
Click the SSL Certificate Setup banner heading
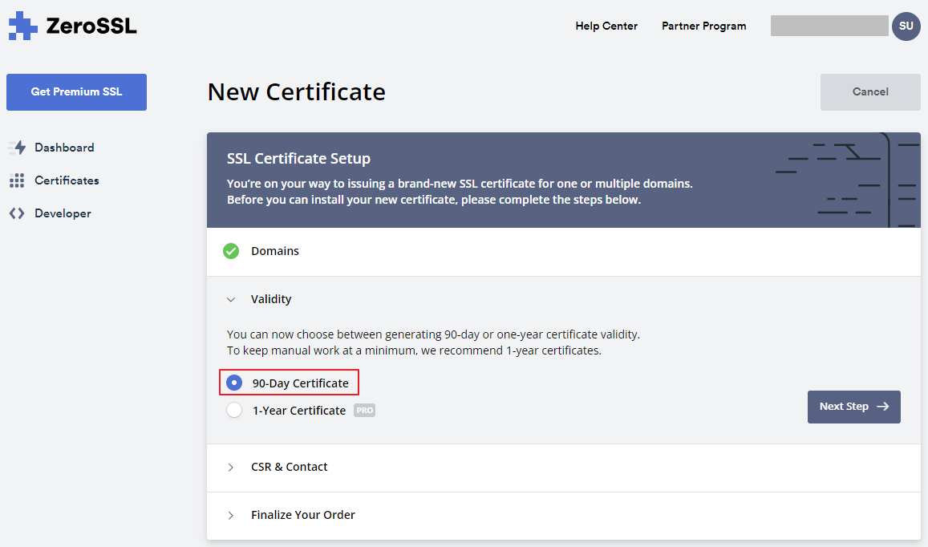299,159
